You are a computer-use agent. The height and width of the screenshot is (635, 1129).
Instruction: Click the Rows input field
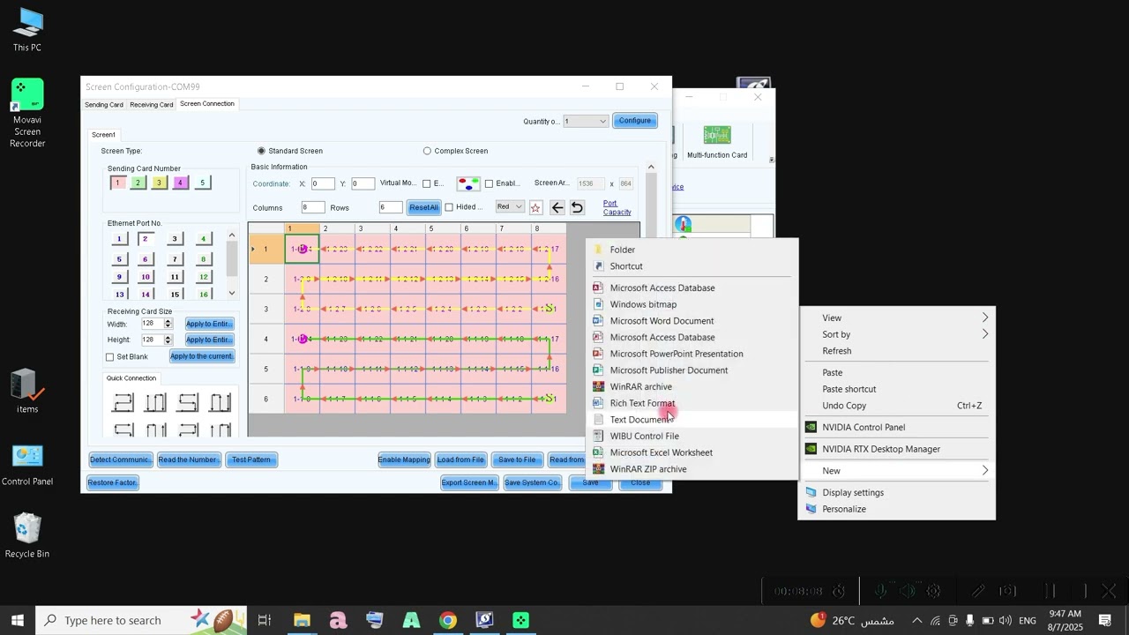391,207
